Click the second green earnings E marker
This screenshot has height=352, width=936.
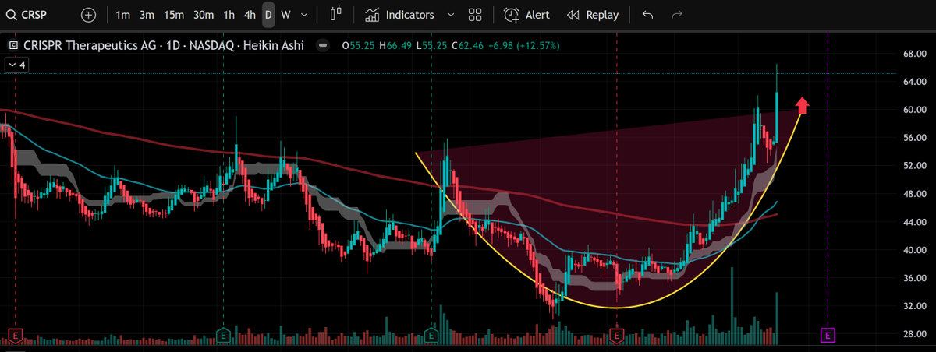(431, 336)
